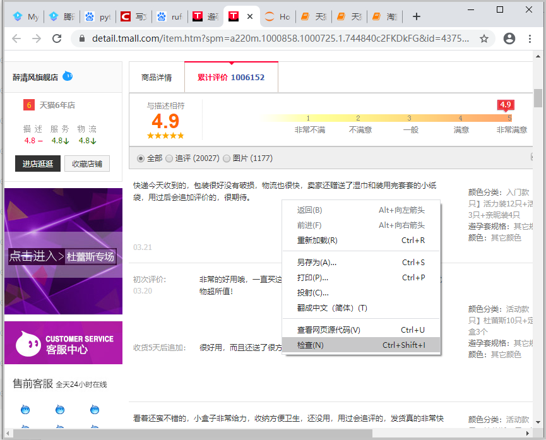Viewport: 546px width, 440px height.
Task: Click the address bar URL
Action: coord(280,39)
